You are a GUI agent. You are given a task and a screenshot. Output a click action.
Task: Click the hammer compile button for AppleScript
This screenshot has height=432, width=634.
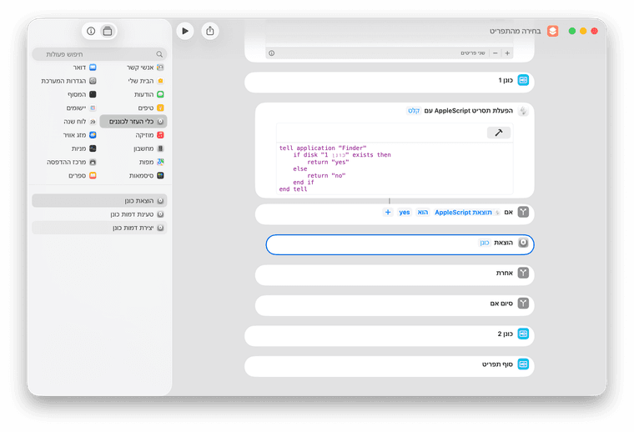pos(498,133)
